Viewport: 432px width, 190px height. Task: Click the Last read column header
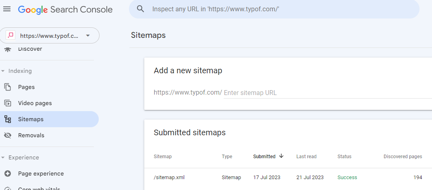(x=306, y=157)
